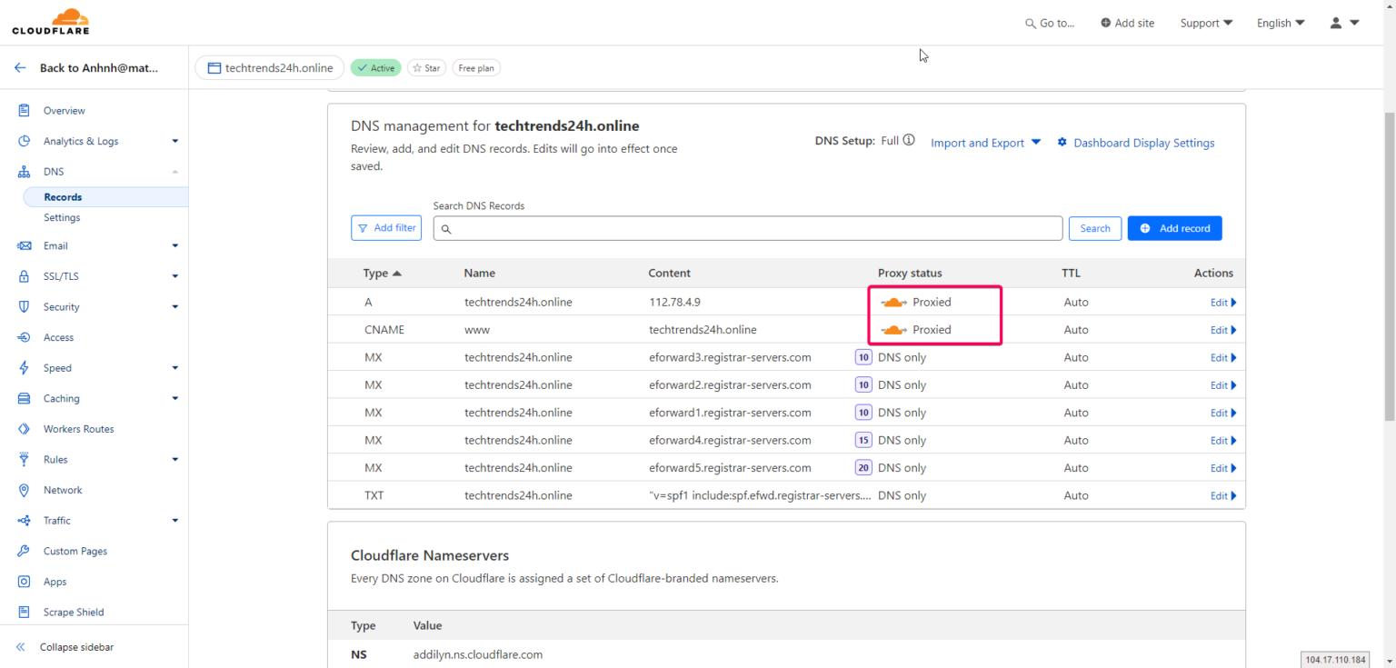
Task: Click the Dashboard Display Settings gear icon
Action: [x=1062, y=143]
